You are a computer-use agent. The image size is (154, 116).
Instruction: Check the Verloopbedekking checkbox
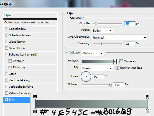(x=6, y=87)
